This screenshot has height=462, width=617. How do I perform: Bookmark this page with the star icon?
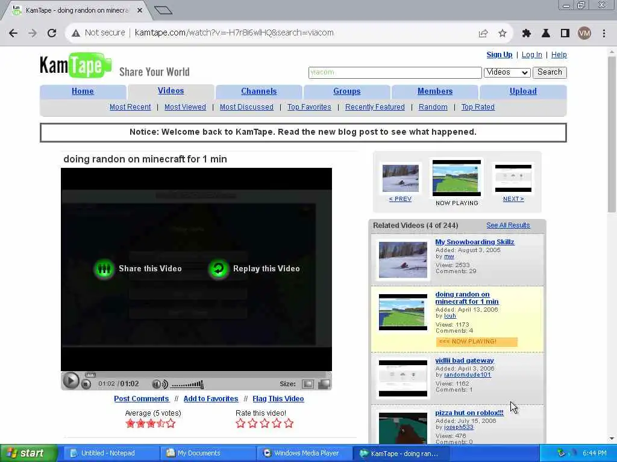click(x=502, y=34)
